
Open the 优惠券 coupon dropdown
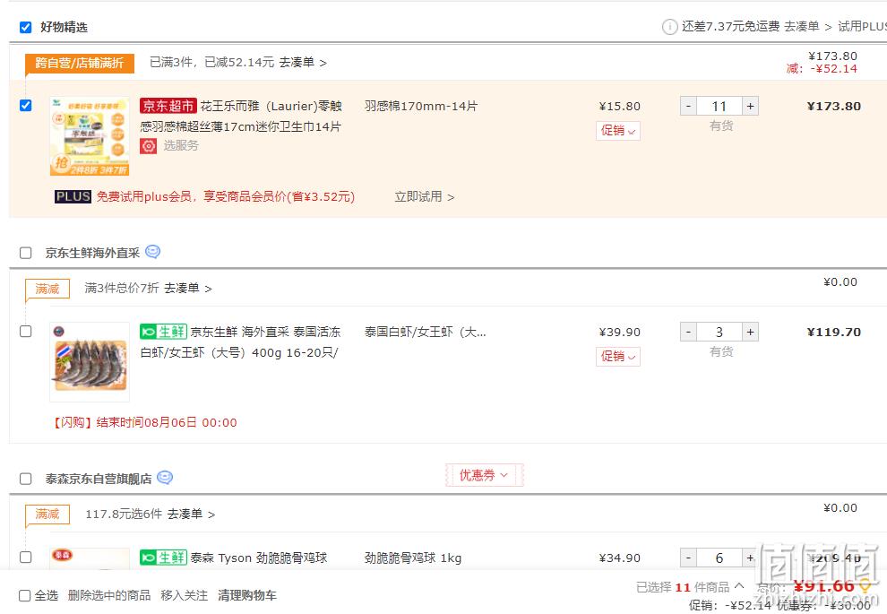pyautogui.click(x=484, y=475)
